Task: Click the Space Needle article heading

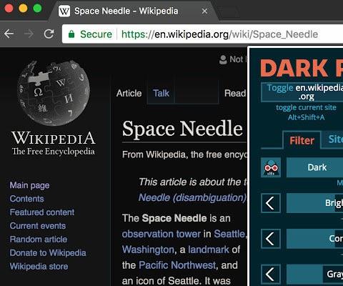Action: 182,129
